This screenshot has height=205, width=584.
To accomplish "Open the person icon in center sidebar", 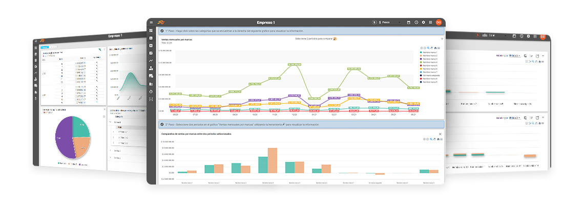I will [151, 68].
